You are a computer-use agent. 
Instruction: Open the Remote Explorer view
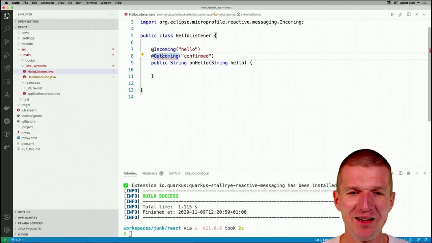(x=7, y=82)
